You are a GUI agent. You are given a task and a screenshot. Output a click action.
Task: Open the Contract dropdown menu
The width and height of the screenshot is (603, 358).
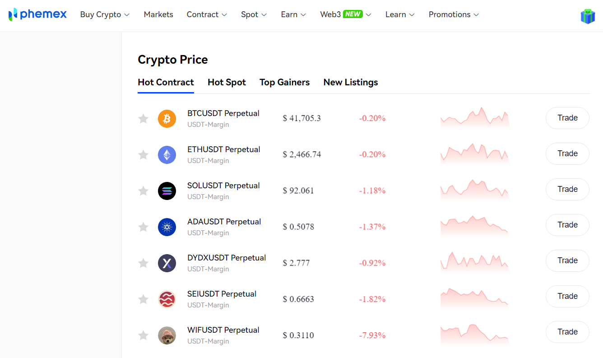[x=207, y=14]
